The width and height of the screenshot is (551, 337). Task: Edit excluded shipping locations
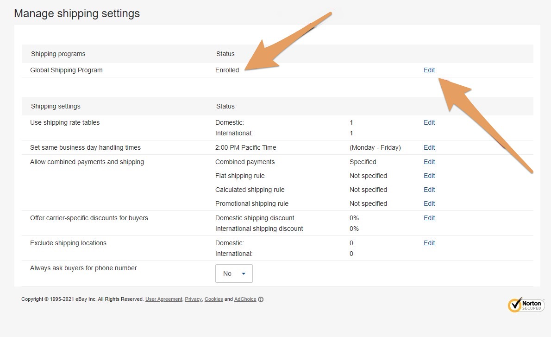click(429, 243)
